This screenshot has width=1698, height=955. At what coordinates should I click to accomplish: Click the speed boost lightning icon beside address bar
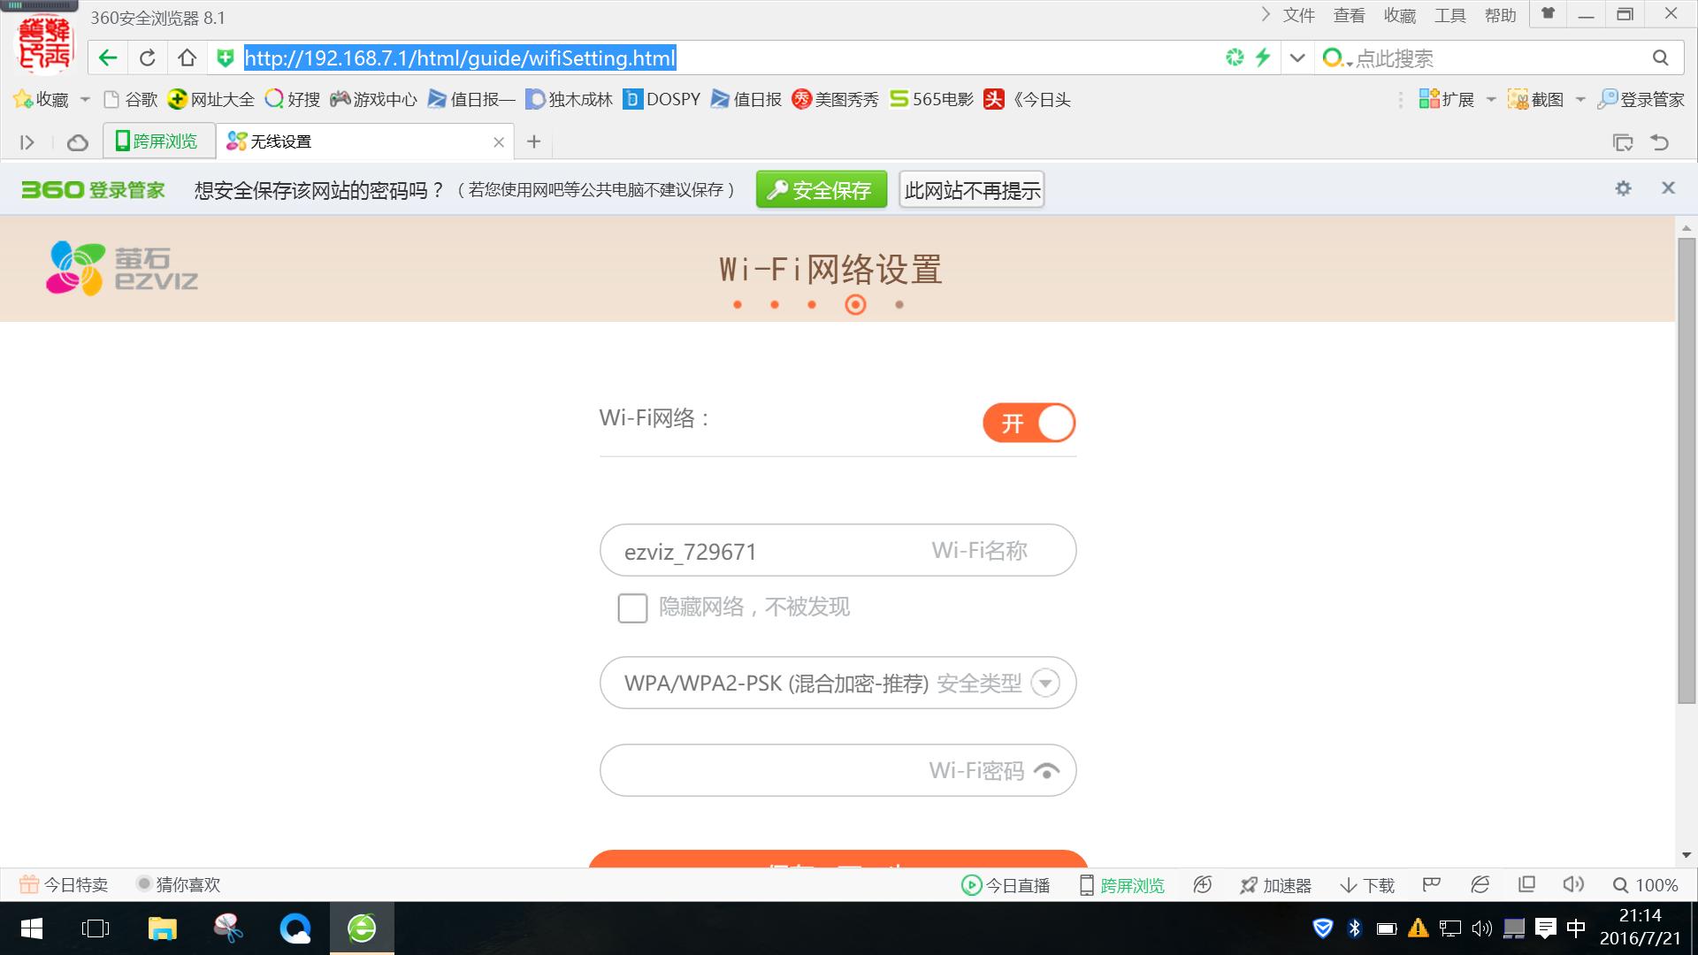[1263, 57]
